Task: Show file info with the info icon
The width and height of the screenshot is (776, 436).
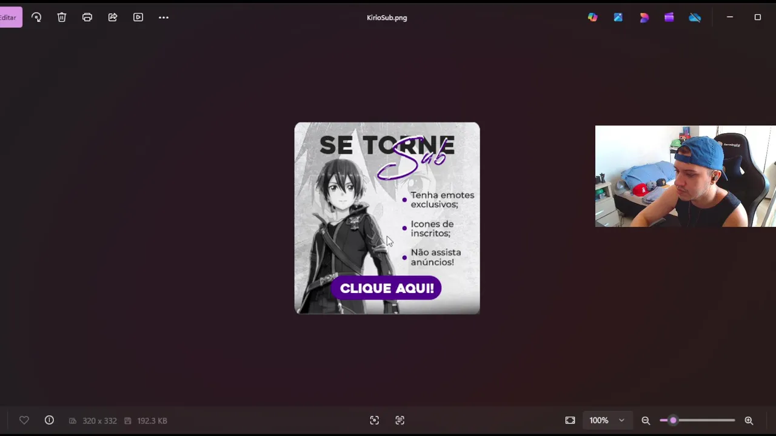Action: click(x=49, y=420)
